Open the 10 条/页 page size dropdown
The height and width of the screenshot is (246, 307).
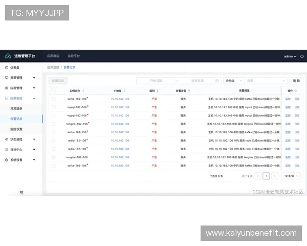(x=291, y=176)
